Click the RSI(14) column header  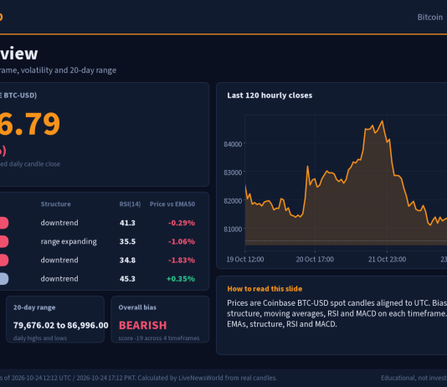click(130, 204)
